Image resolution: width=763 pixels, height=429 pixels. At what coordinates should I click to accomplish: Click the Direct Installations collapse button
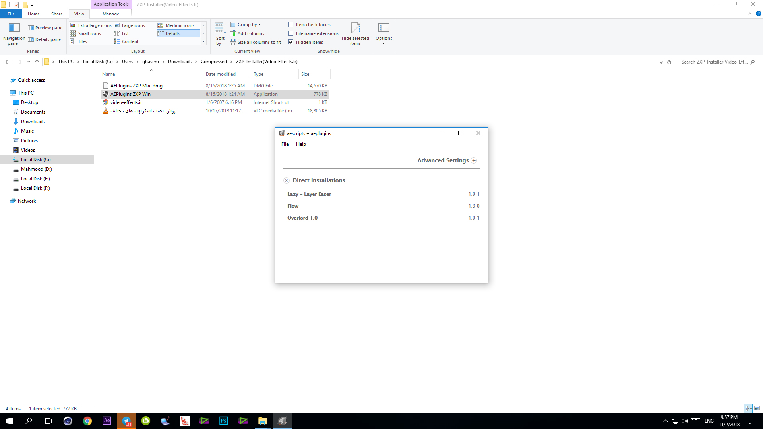[x=287, y=180]
